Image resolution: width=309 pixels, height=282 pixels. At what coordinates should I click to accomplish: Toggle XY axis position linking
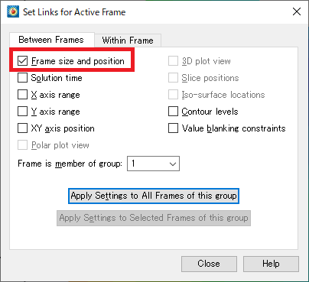(22, 128)
